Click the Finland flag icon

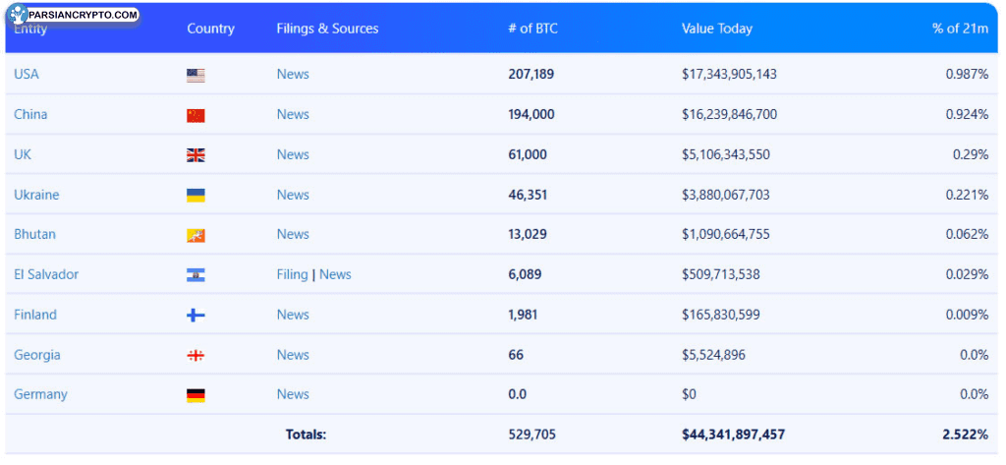pos(196,316)
